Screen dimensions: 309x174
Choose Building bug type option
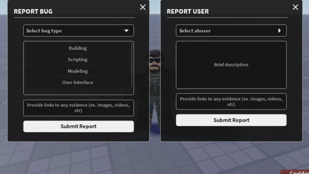point(78,48)
